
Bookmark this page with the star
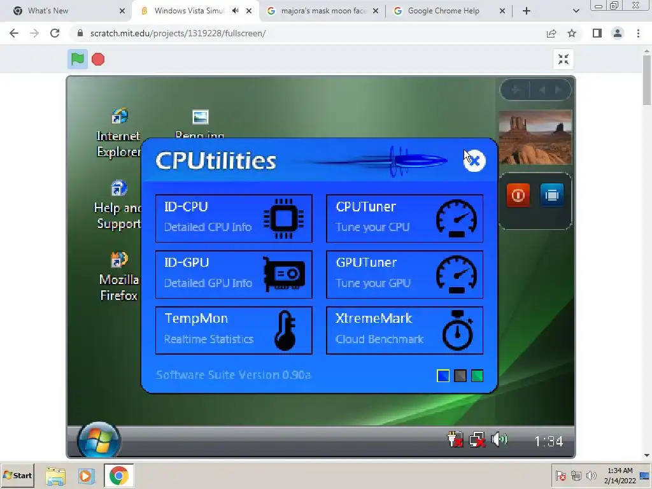point(572,33)
